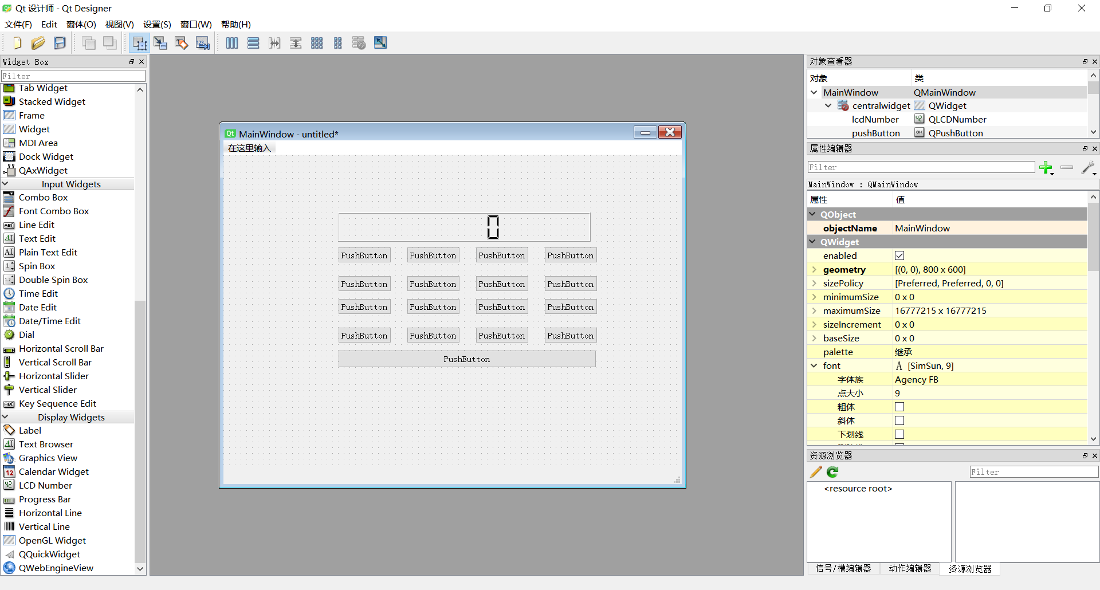The width and height of the screenshot is (1100, 590).
Task: Select the Edit Signals/Slots mode icon
Action: point(160,42)
